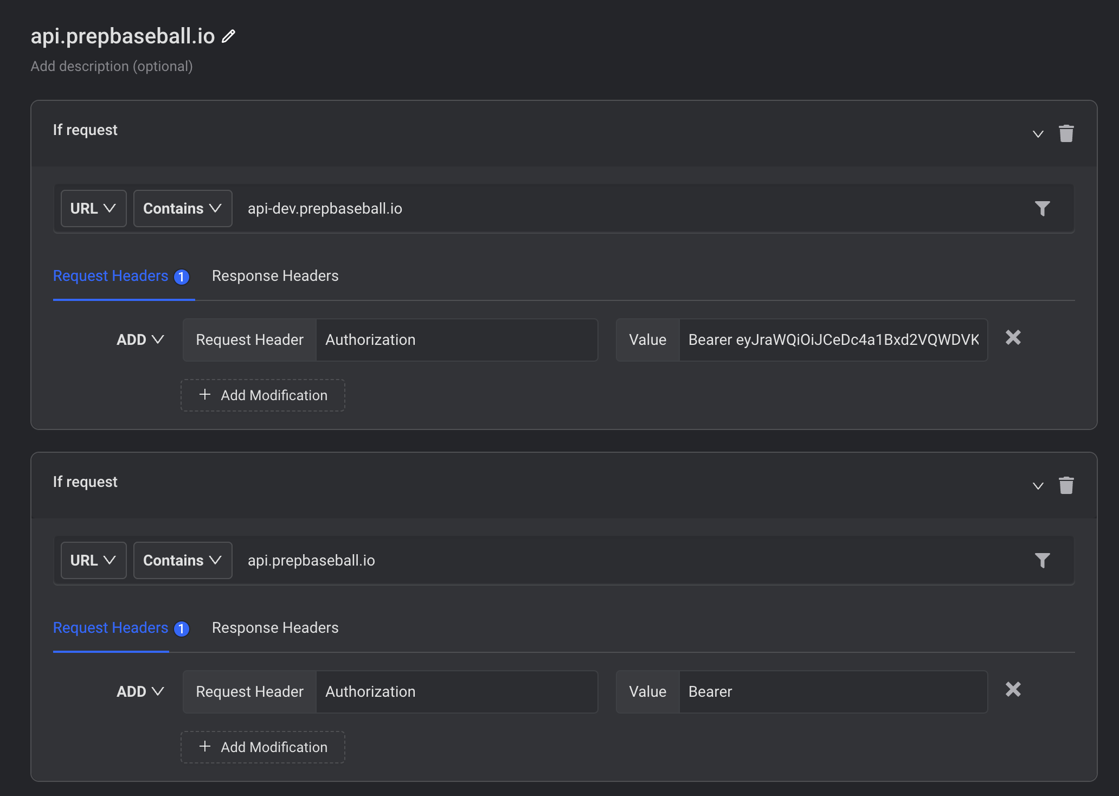Open the Contains dropdown in the second rule
The width and height of the screenshot is (1119, 796).
[183, 561]
